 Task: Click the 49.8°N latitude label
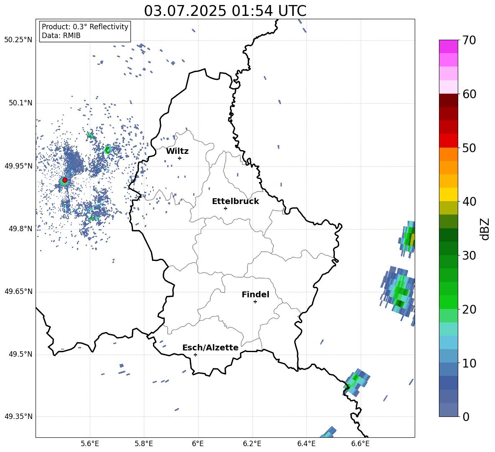pyautogui.click(x=20, y=229)
